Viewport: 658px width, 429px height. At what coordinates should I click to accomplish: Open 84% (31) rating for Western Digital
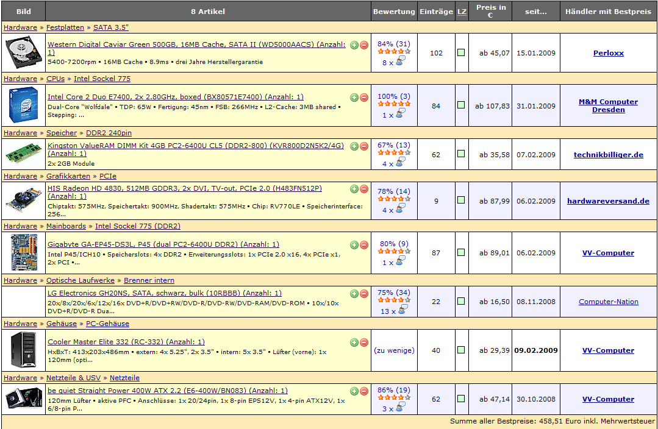click(393, 44)
